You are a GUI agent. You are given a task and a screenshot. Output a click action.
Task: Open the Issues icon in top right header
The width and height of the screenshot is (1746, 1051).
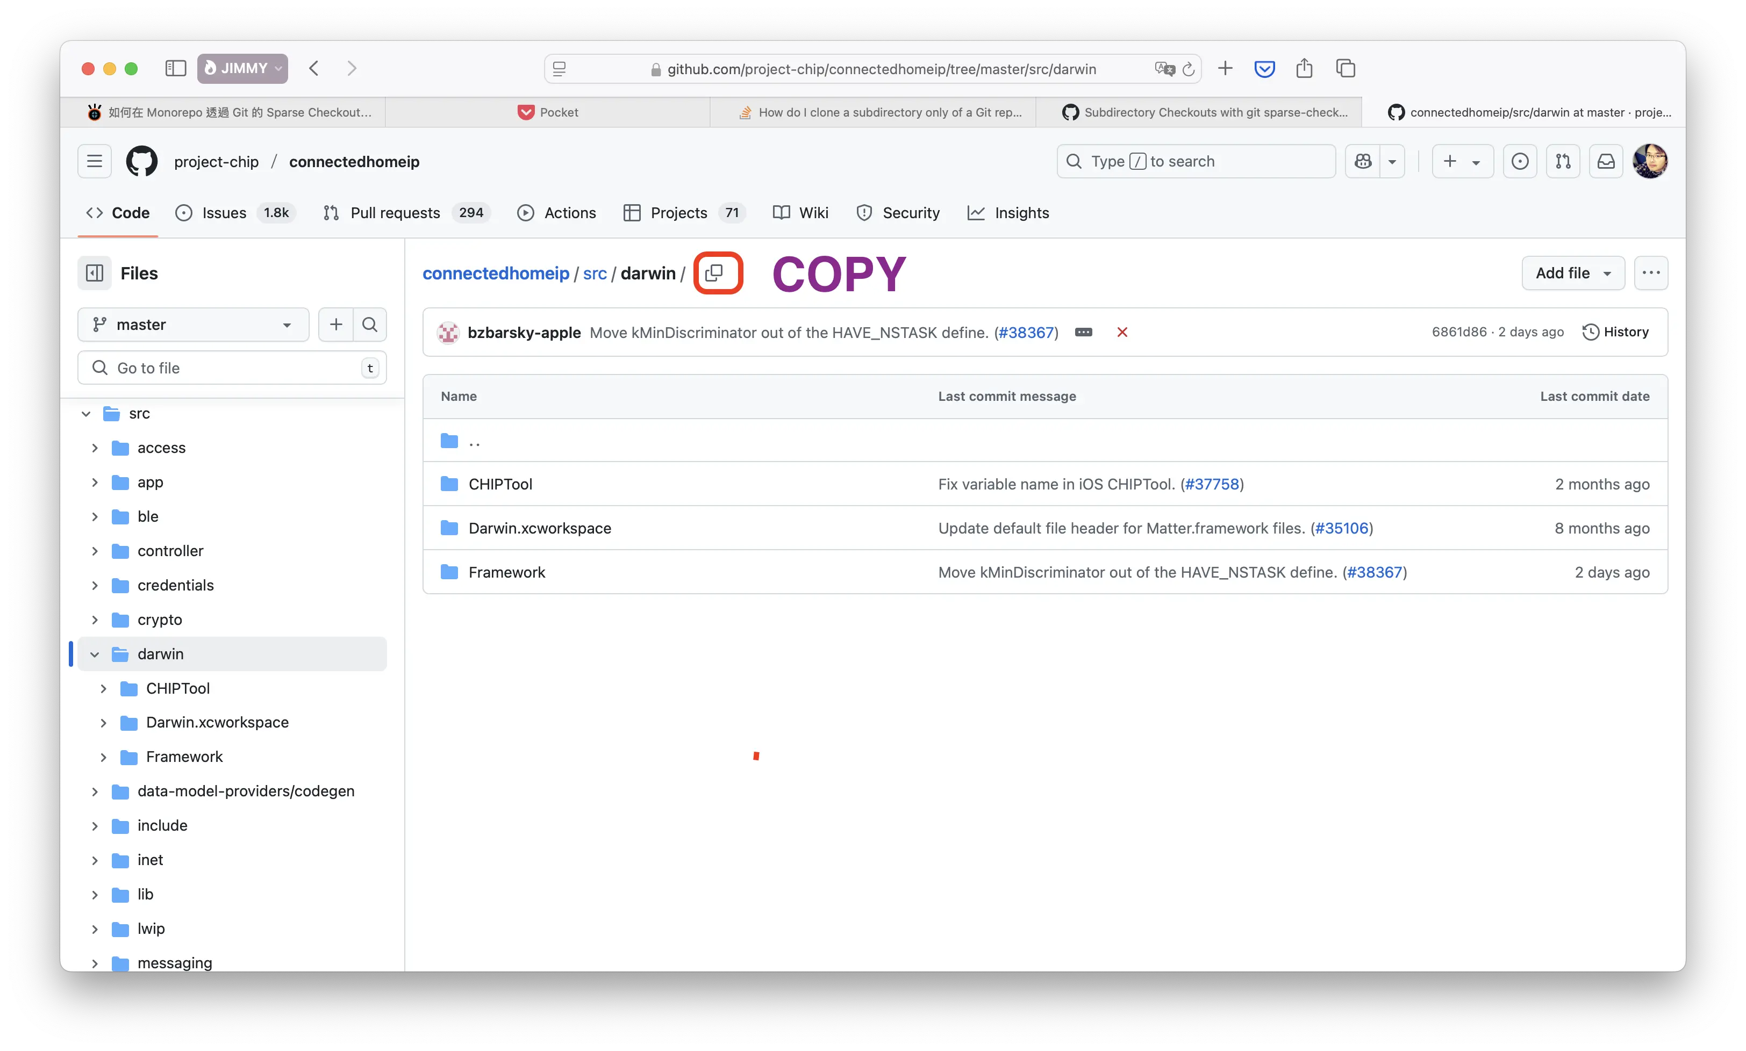click(1520, 162)
